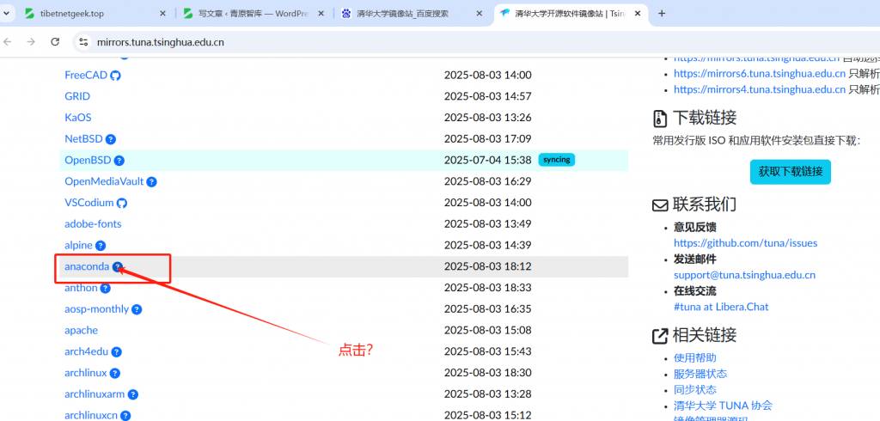Click the help icon next to NetBSD

tap(111, 139)
